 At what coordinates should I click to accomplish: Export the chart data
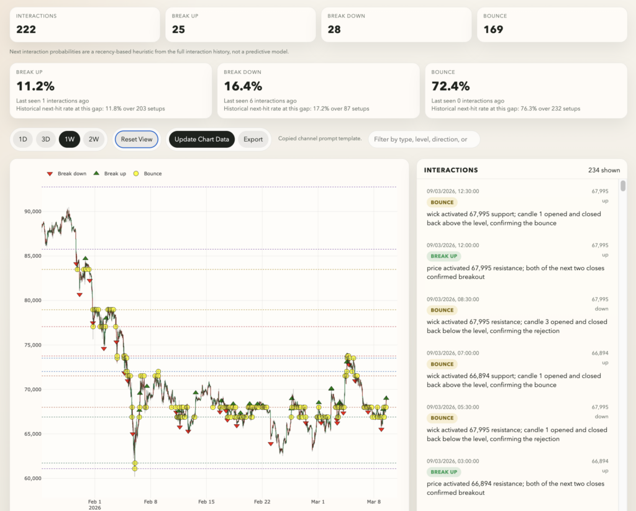click(253, 139)
